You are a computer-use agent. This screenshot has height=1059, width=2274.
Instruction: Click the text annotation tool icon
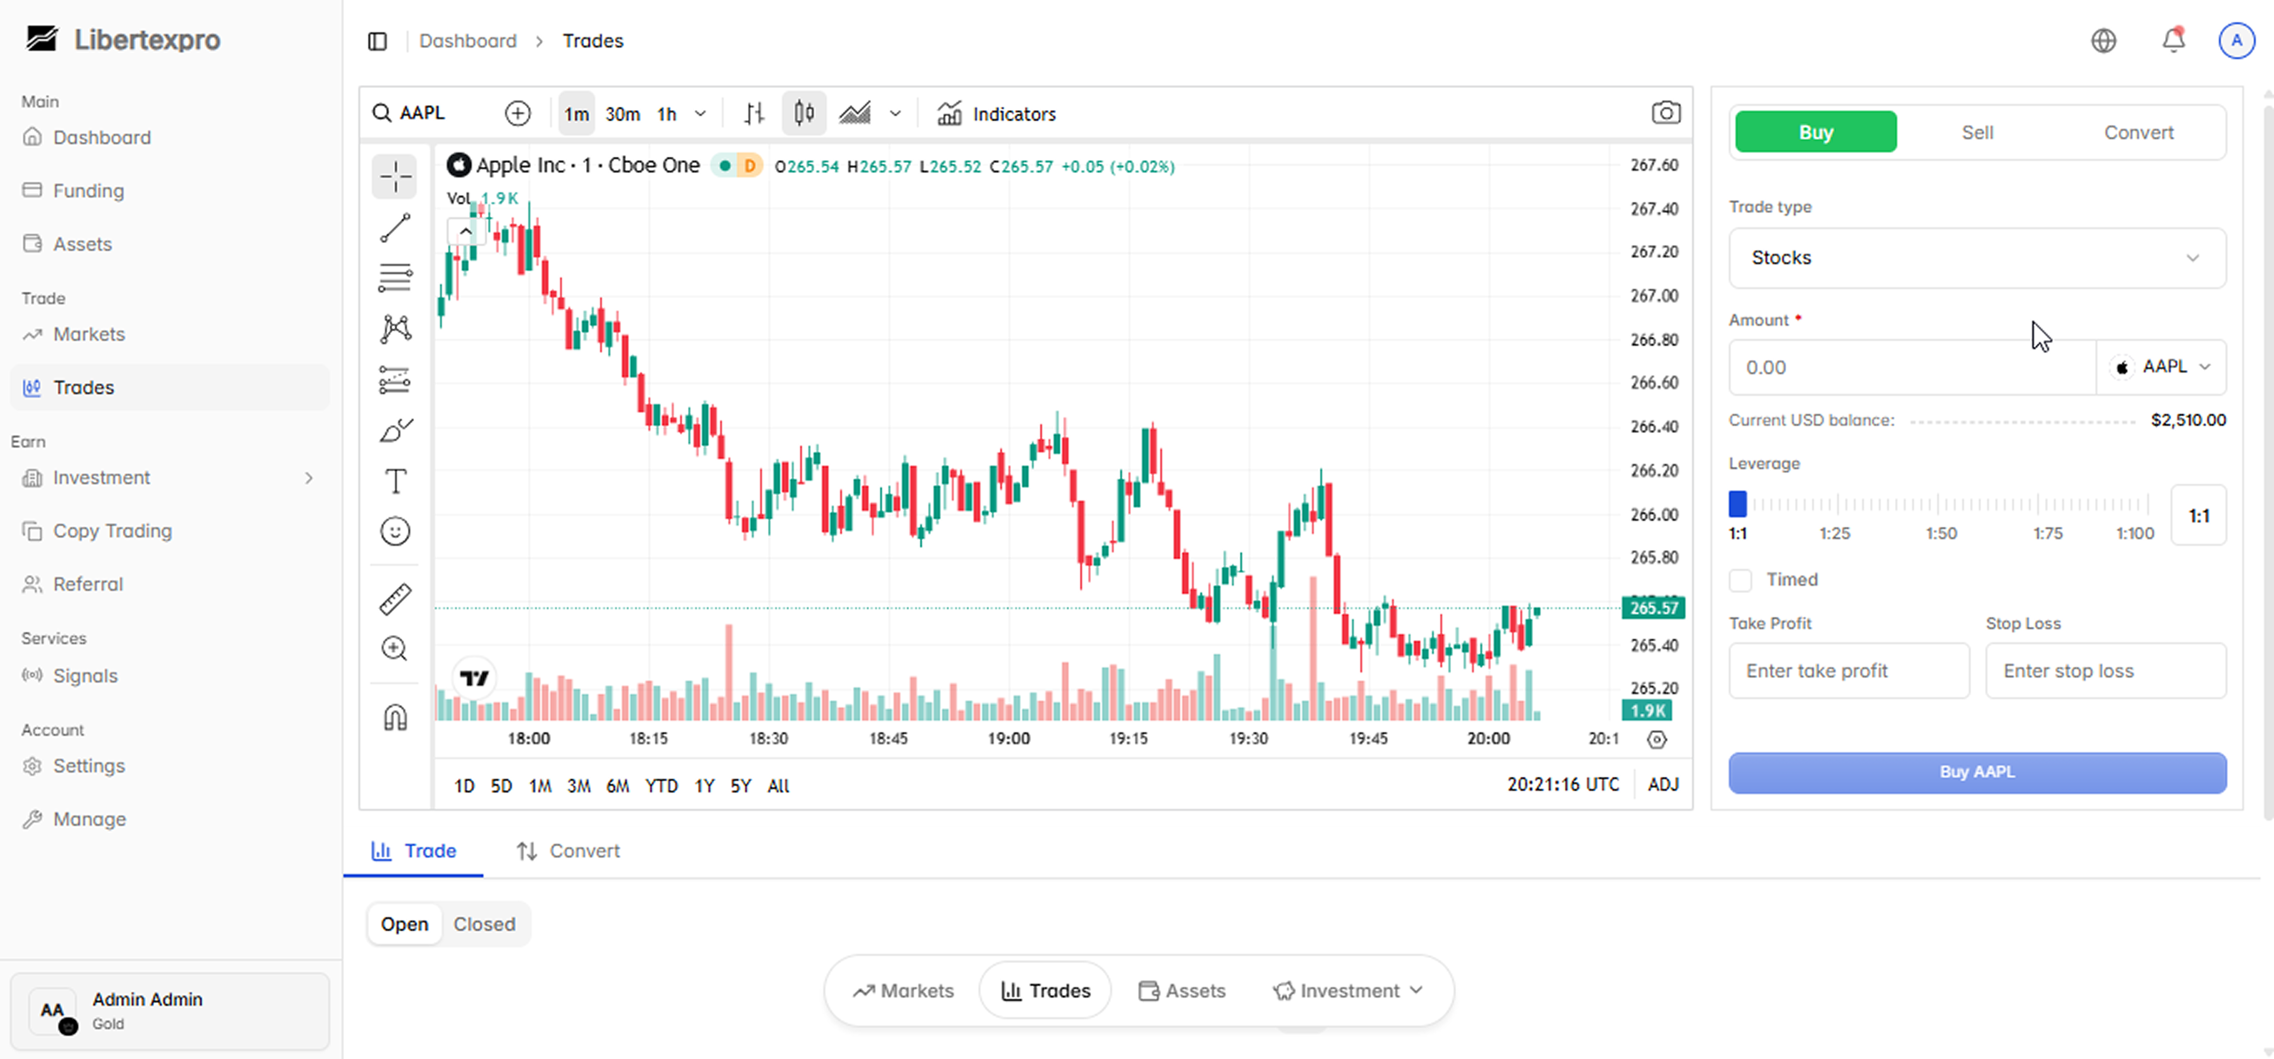tap(395, 481)
